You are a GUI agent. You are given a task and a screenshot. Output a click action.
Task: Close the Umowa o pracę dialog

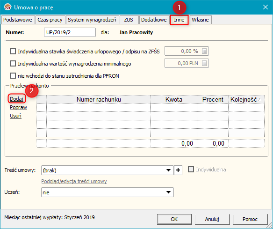(266, 7)
